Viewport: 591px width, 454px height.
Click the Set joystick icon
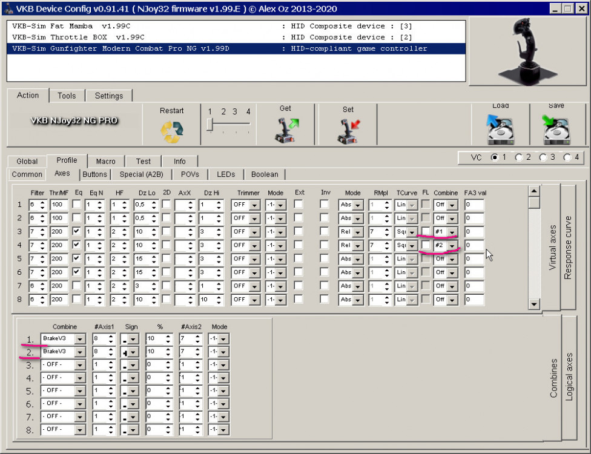[348, 131]
